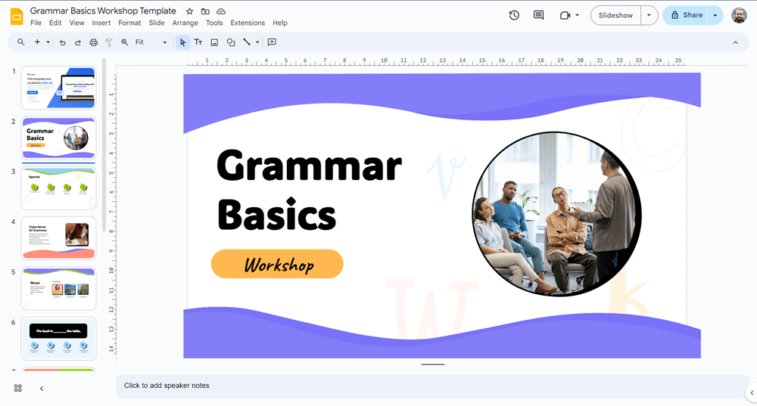Open the Arrange menu

point(185,23)
